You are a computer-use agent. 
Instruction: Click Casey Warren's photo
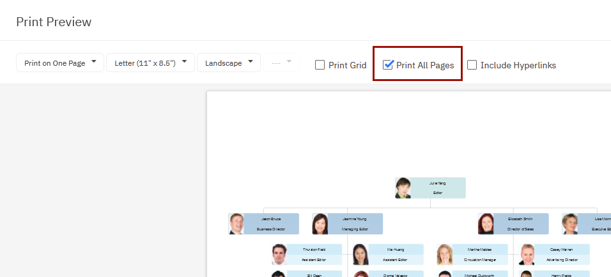(x=528, y=255)
